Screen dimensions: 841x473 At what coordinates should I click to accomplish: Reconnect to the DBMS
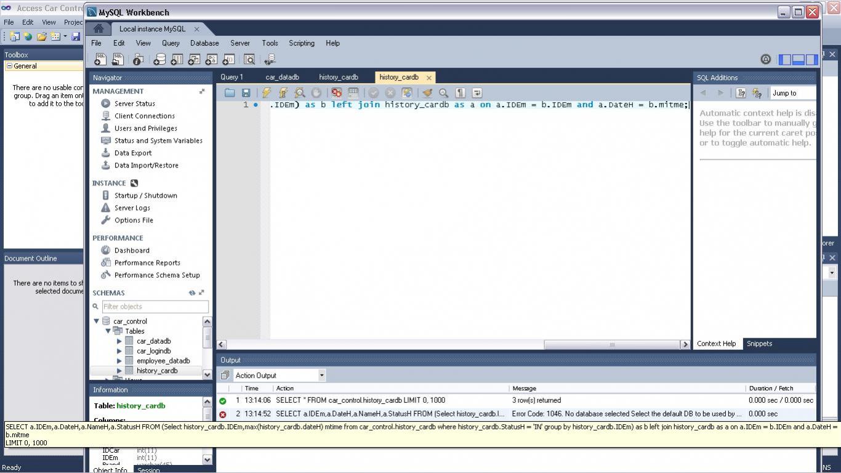coord(270,59)
